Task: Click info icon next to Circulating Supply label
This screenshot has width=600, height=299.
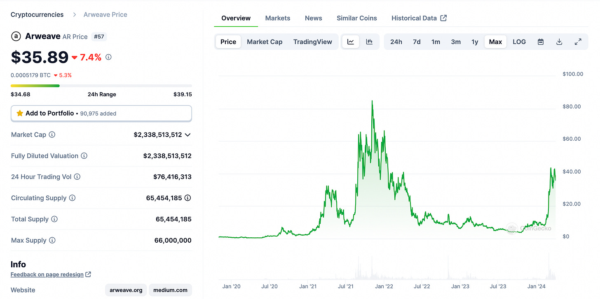Action: [x=72, y=198]
